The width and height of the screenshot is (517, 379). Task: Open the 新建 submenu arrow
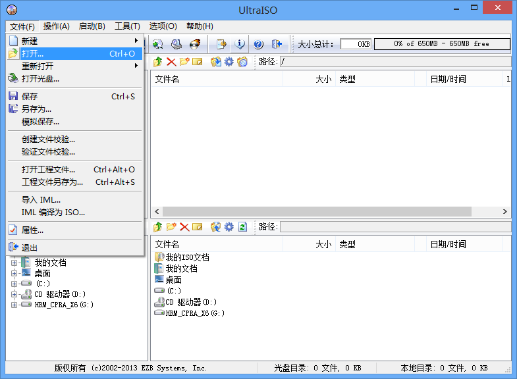click(x=136, y=41)
